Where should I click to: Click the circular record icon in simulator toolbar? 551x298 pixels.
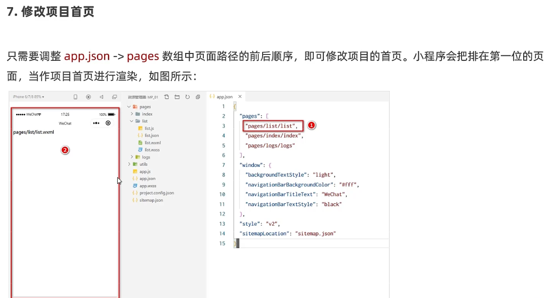[x=89, y=97]
